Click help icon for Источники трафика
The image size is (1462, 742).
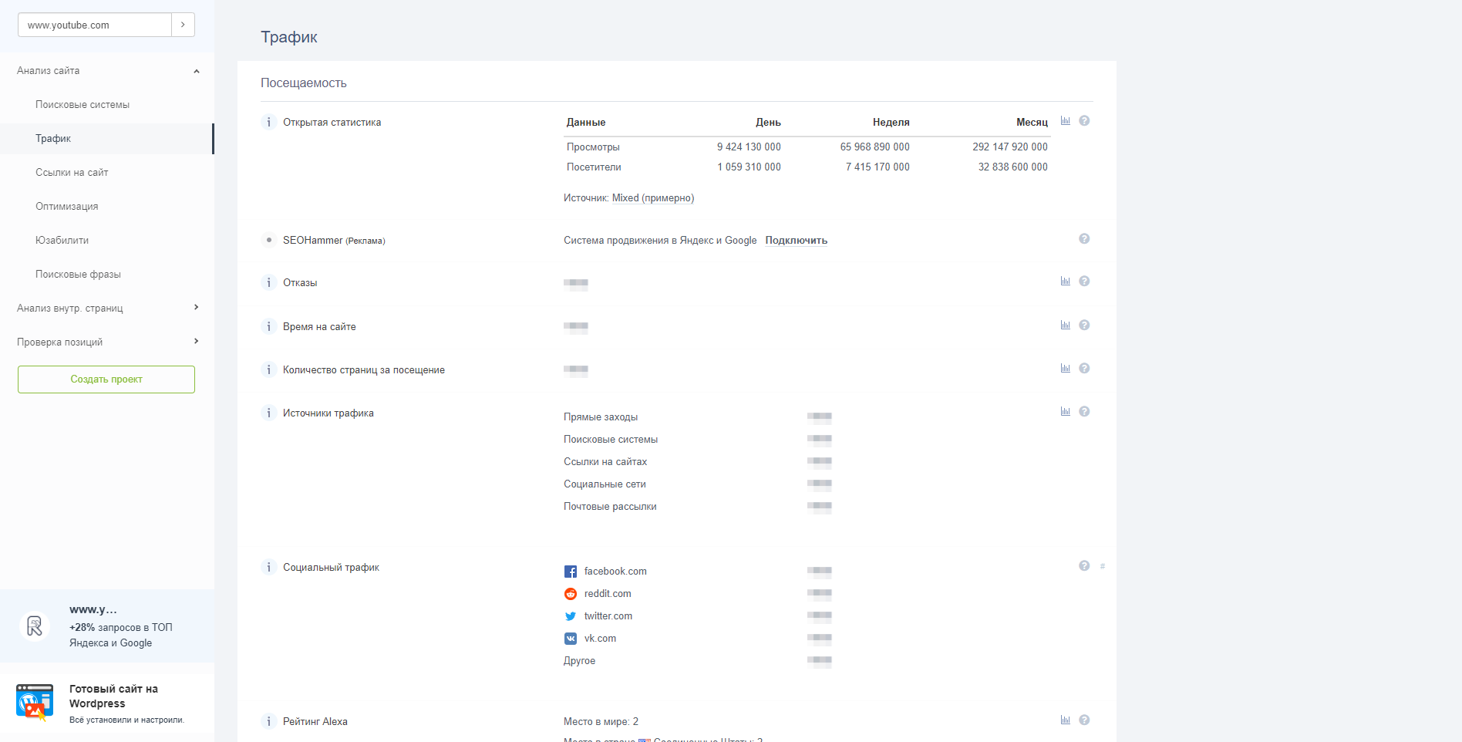(x=1084, y=412)
